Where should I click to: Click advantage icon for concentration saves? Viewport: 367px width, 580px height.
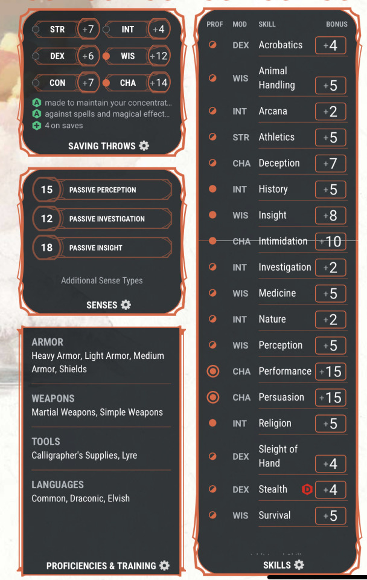[37, 103]
